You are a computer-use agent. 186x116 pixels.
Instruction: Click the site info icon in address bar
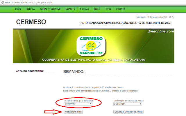pyautogui.click(x=3, y=2)
